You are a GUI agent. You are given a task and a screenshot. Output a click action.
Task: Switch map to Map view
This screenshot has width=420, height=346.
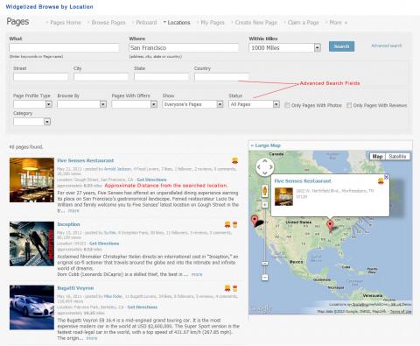click(377, 157)
